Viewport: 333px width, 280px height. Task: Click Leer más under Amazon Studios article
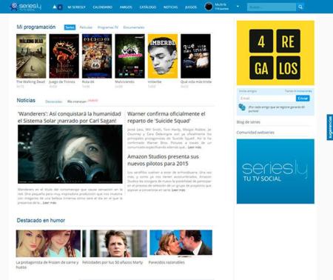(x=178, y=190)
